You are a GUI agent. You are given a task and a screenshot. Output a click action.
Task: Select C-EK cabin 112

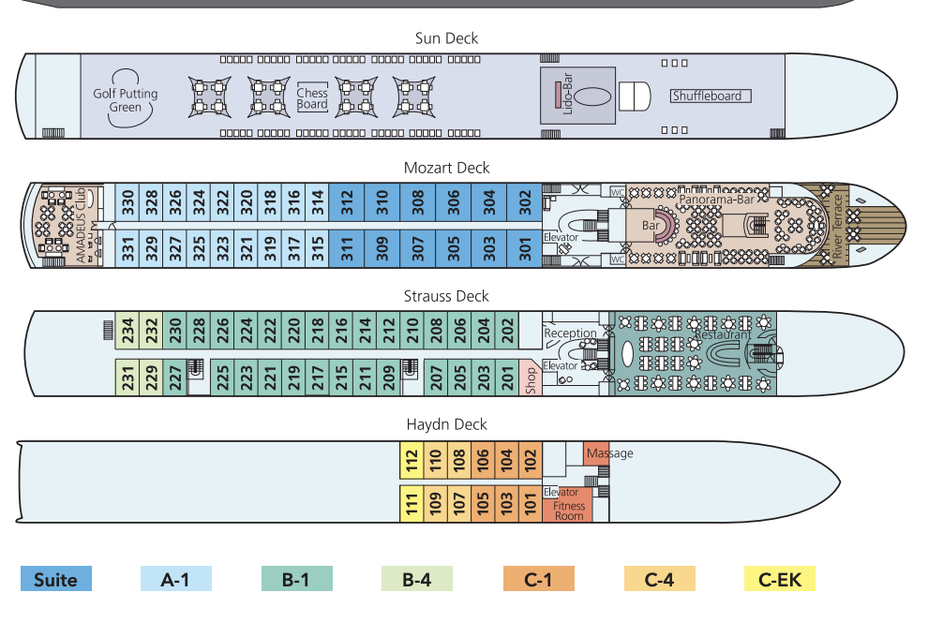412,460
